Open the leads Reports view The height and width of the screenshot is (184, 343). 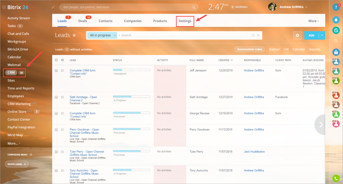(x=315, y=50)
